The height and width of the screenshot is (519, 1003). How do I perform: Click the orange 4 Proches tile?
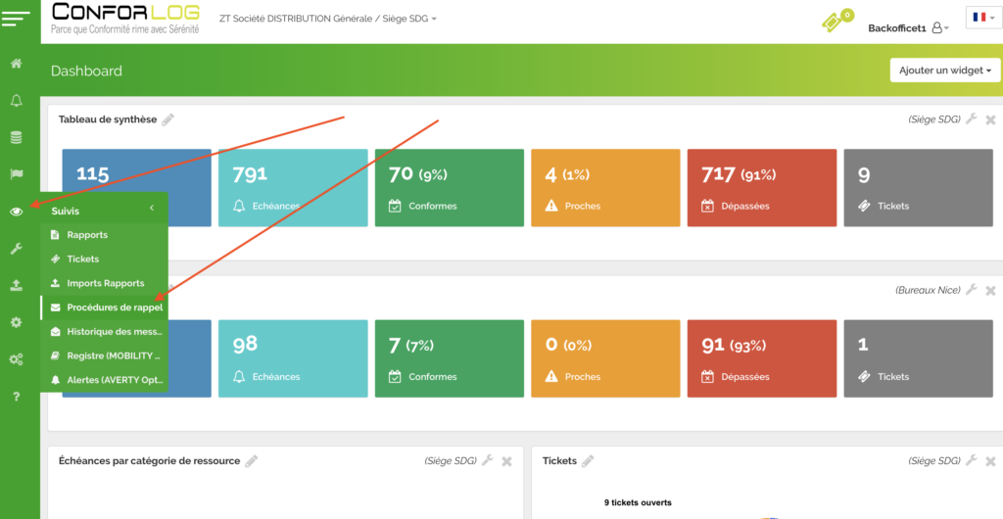[604, 188]
